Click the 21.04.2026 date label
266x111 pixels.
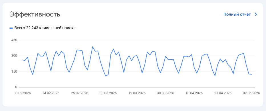pyautogui.click(x=223, y=93)
